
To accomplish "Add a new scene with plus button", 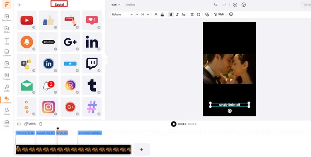I will (x=141, y=150).
